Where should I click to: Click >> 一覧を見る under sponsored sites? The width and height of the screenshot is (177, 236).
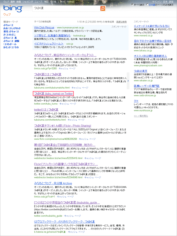(141, 116)
